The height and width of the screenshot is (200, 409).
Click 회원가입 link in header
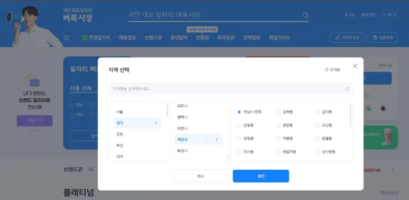click(368, 15)
